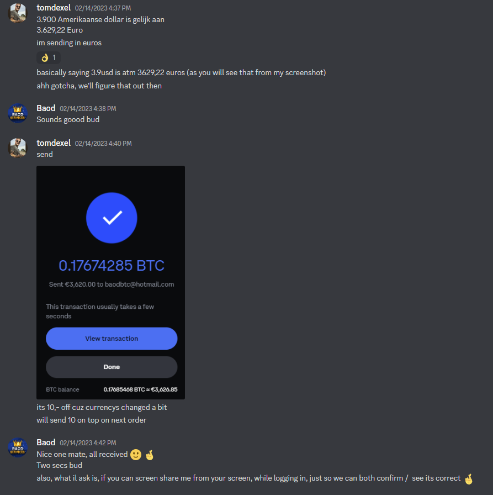Click the timestamp 02/14/2023 4:40 PM

(x=103, y=143)
